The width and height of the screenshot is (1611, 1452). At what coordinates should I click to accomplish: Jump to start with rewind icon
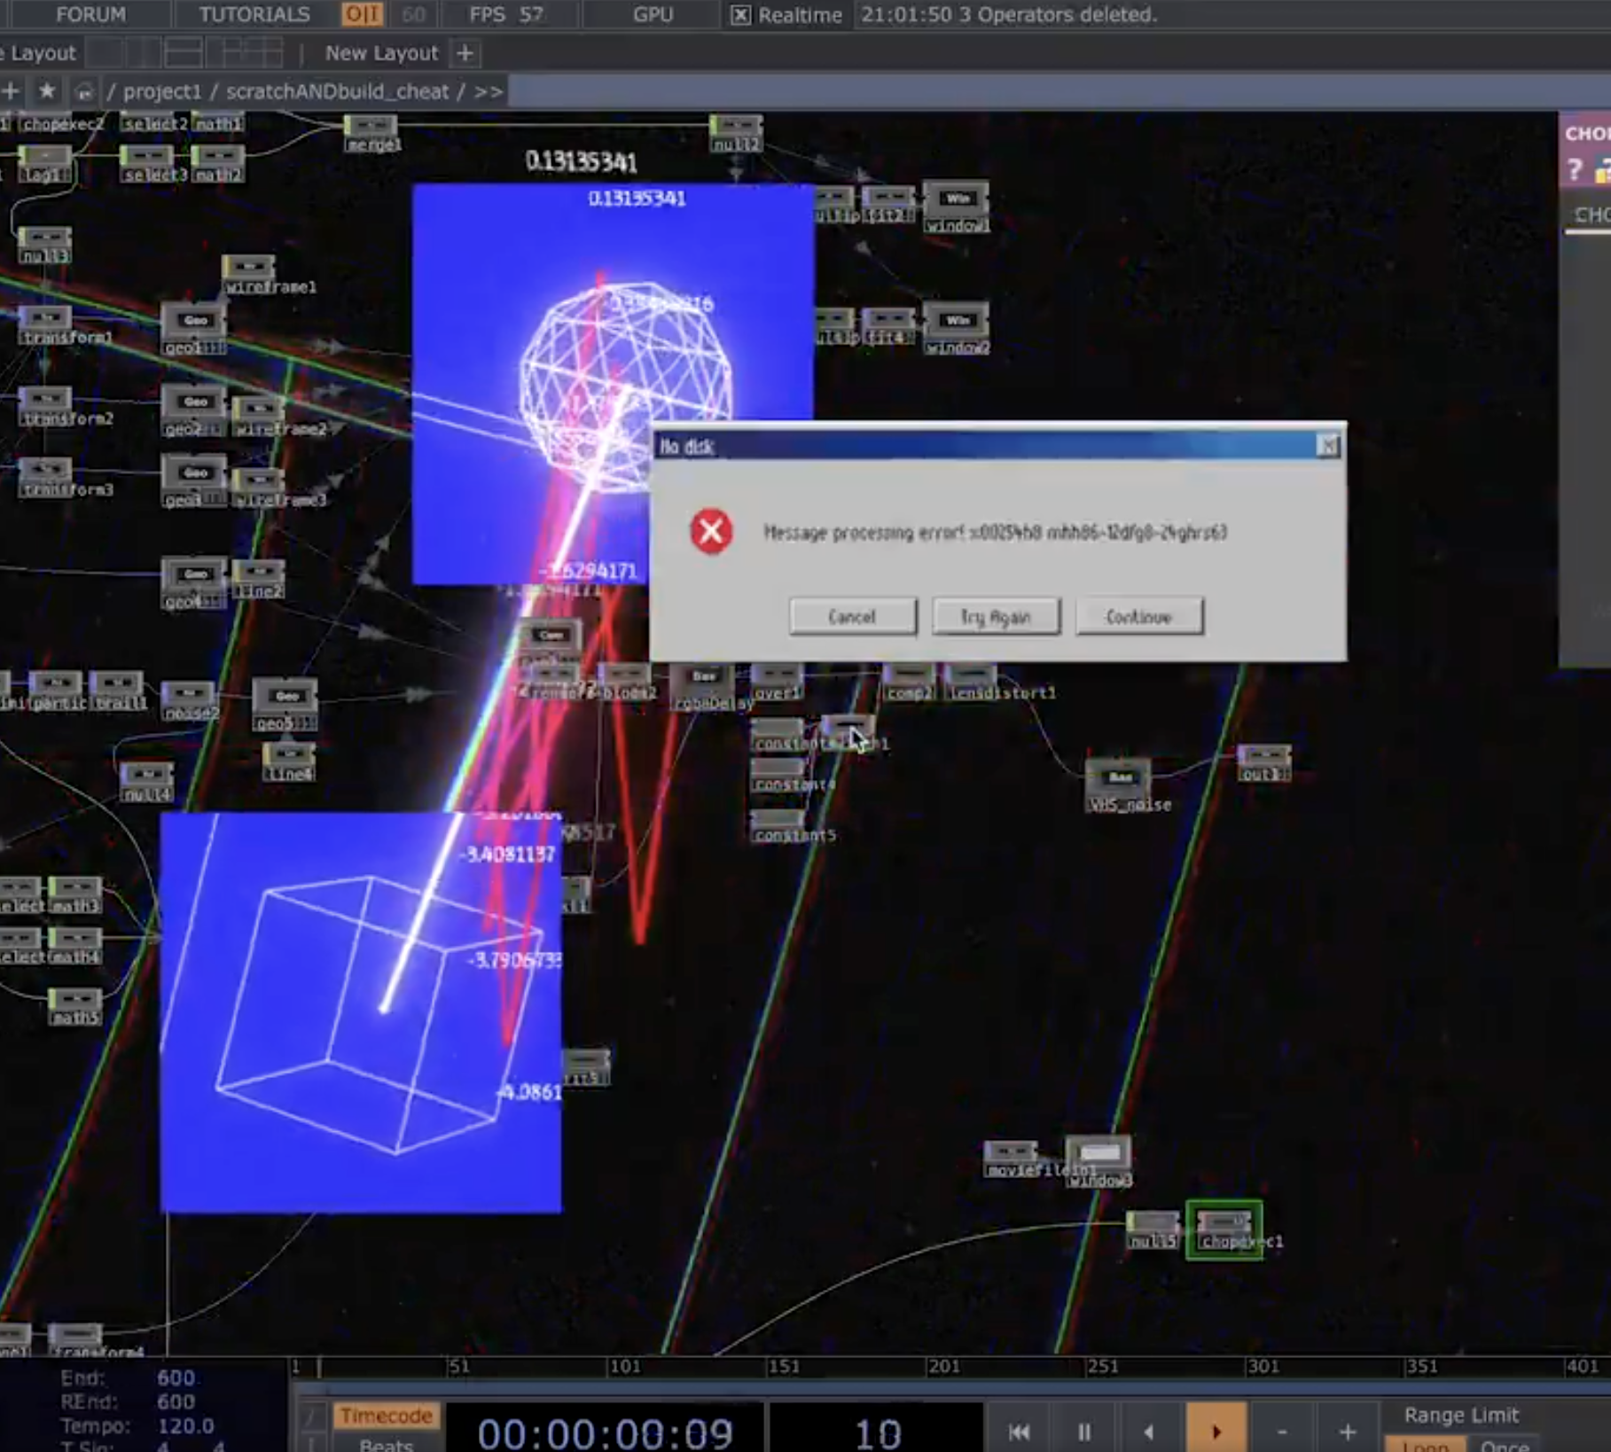point(1019,1431)
